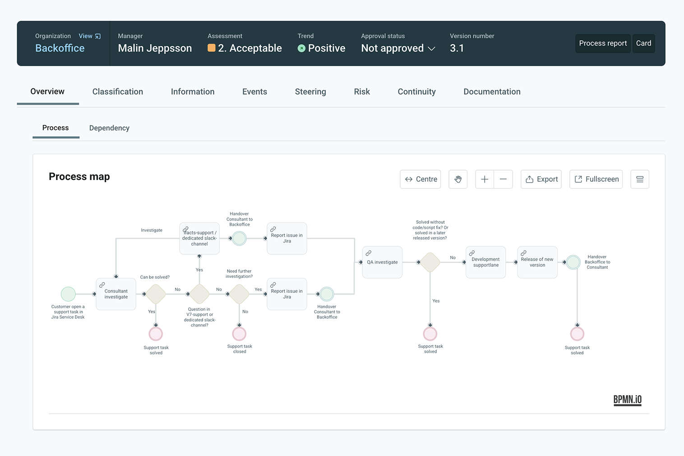Open the Dependency sub-tab
The width and height of the screenshot is (684, 456).
(x=109, y=128)
